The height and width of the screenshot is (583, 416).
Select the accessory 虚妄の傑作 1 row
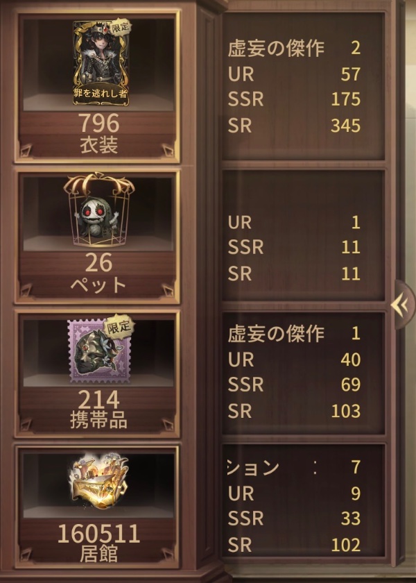tap(294, 334)
